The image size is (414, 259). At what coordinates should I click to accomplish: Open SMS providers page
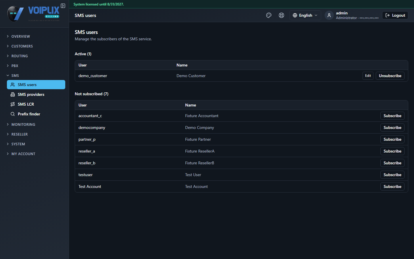36,94
